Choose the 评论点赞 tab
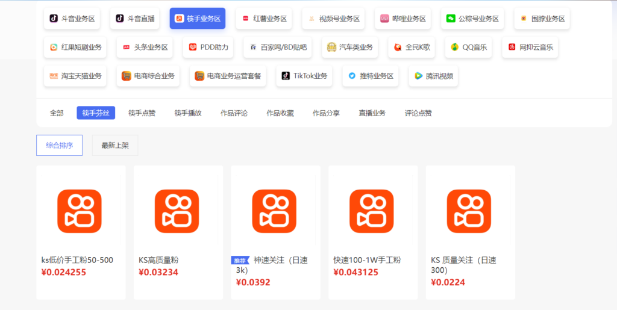Screen dimensions: 617x310 point(418,113)
